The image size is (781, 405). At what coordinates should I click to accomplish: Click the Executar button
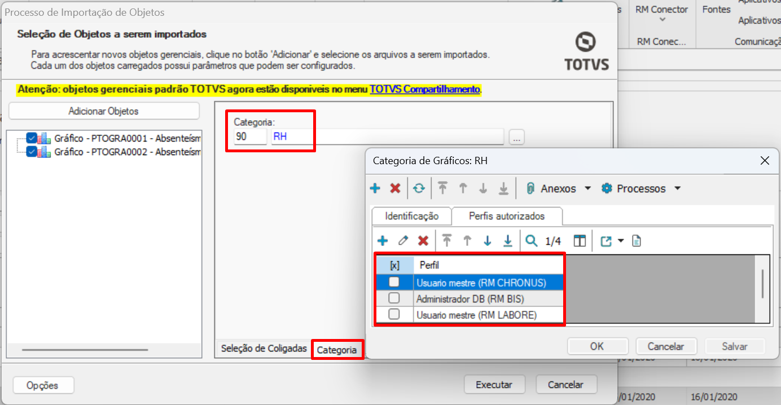pyautogui.click(x=494, y=385)
